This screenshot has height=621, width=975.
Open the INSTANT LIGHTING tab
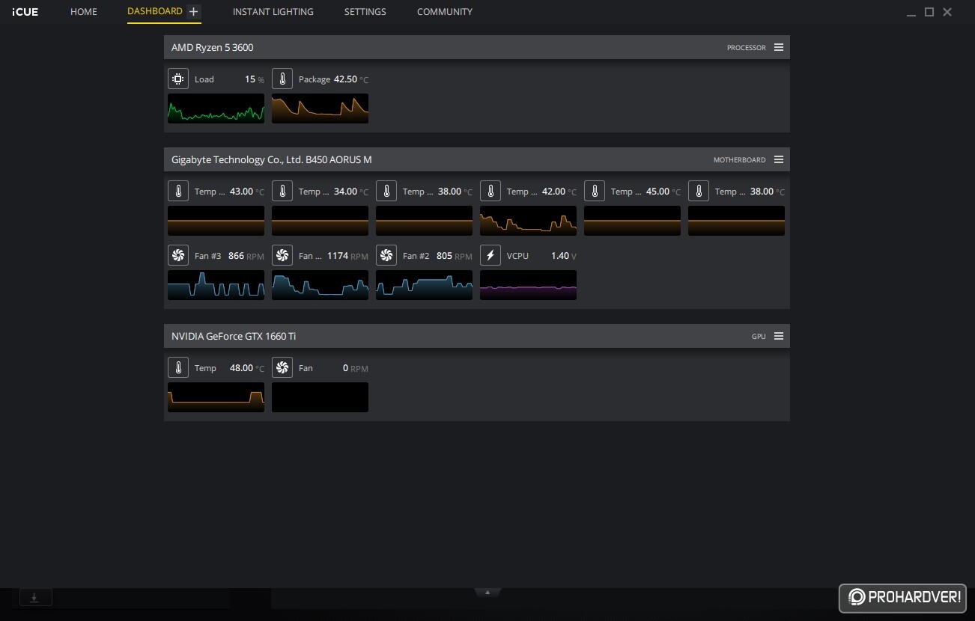coord(273,12)
